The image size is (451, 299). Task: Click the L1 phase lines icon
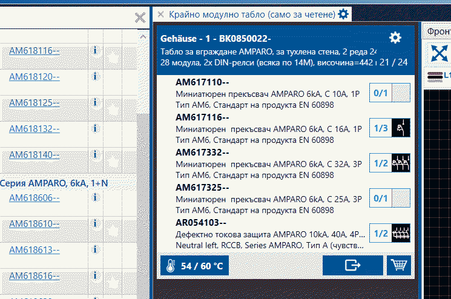click(x=438, y=76)
